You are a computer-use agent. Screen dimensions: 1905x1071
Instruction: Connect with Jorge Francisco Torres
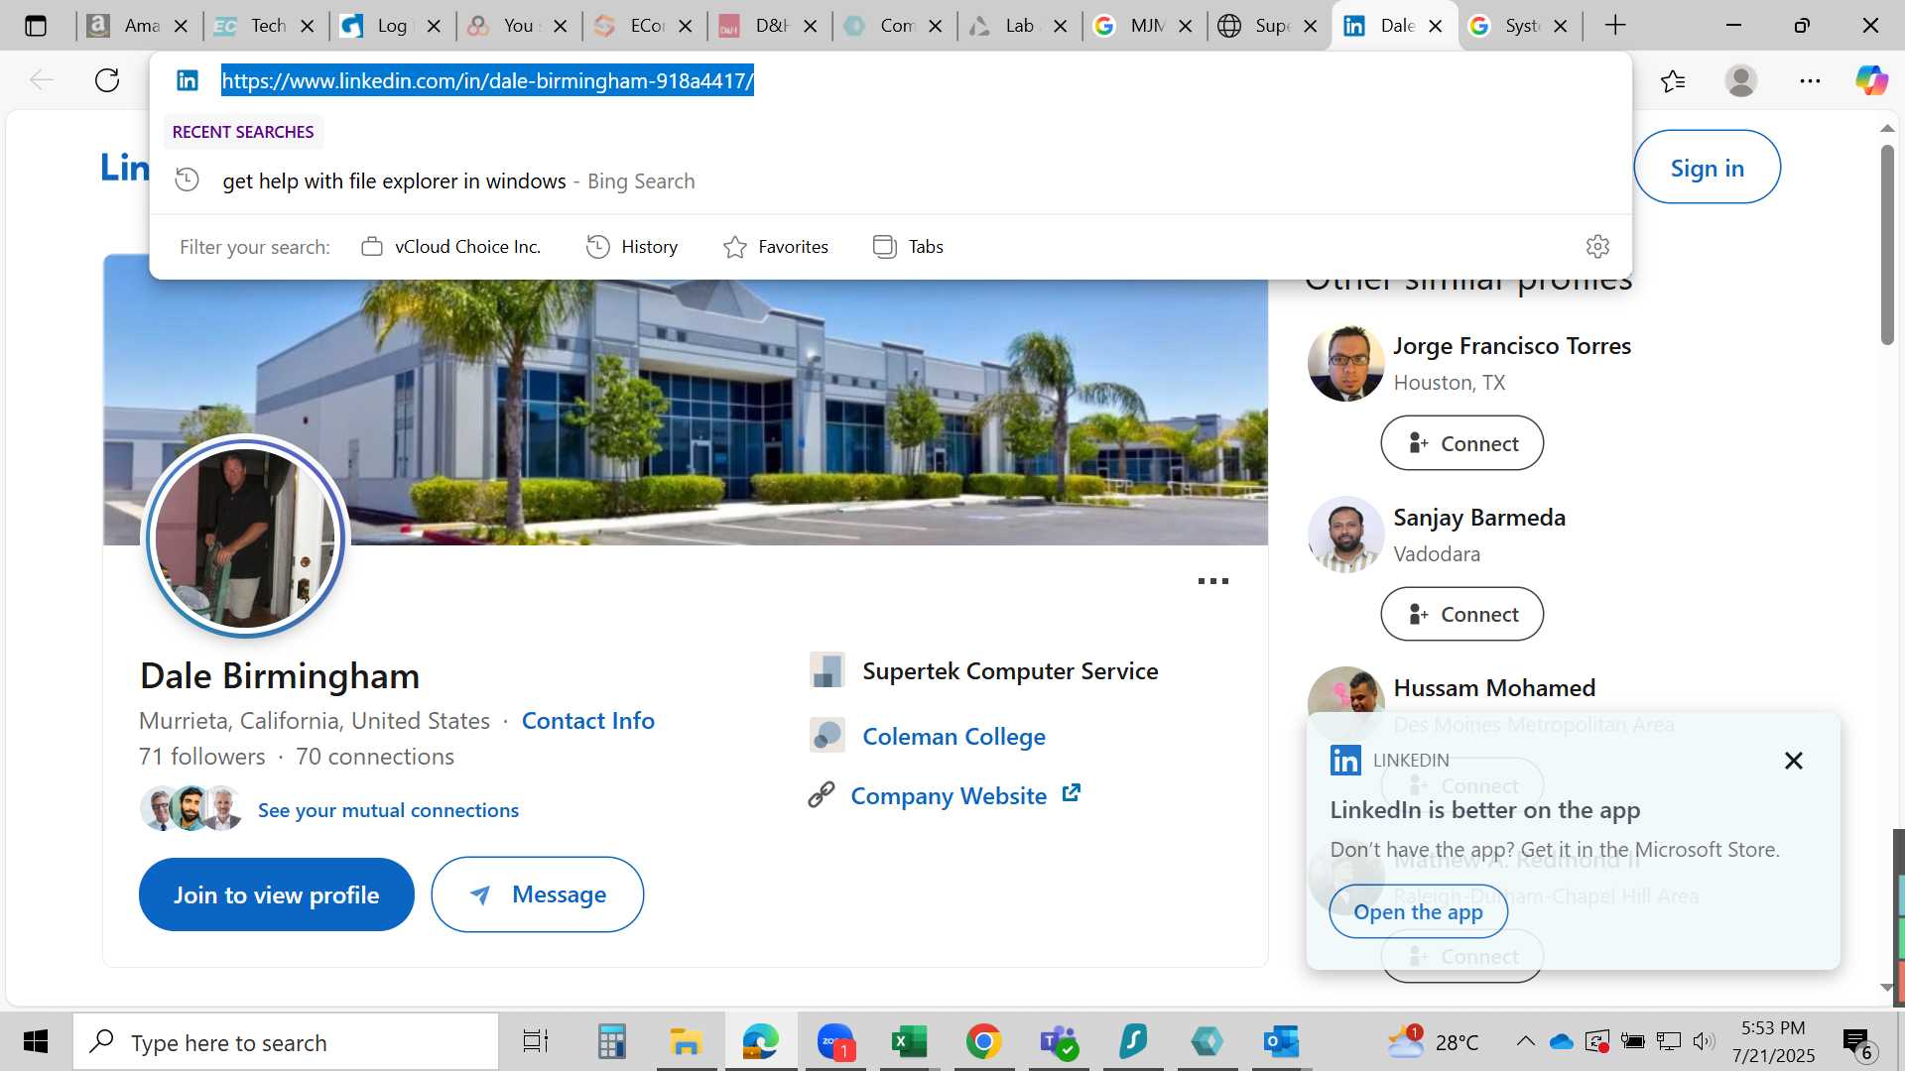coord(1461,443)
